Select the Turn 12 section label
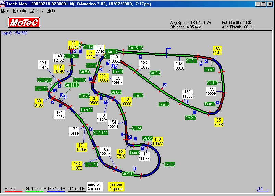The width and height of the screenshot is (275, 196). [x=41, y=89]
